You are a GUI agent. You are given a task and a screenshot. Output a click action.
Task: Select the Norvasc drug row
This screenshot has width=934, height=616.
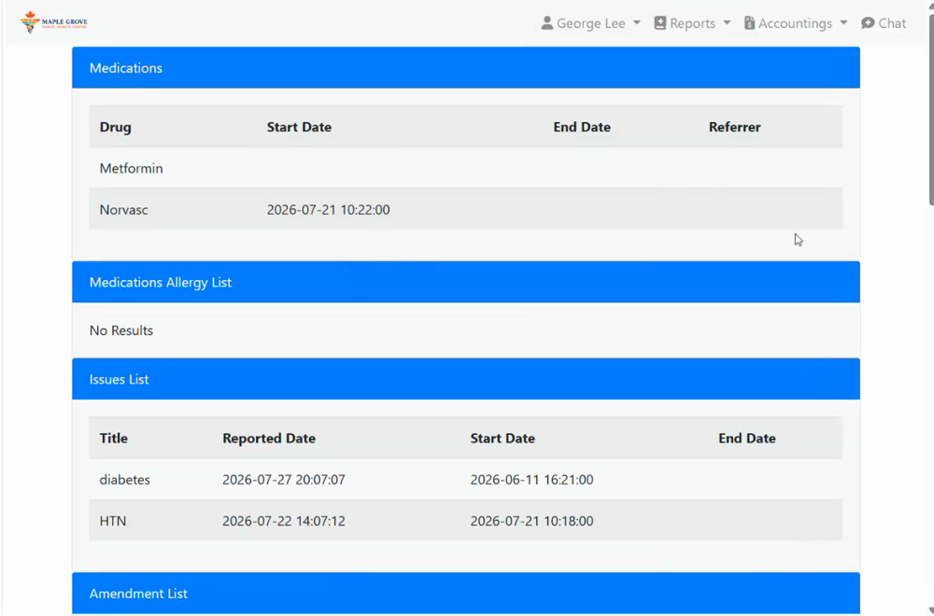pyautogui.click(x=466, y=209)
